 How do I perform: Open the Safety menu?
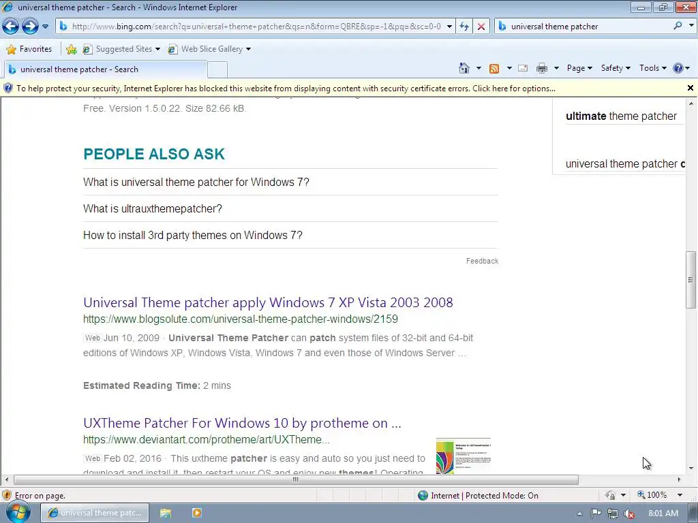tap(616, 68)
